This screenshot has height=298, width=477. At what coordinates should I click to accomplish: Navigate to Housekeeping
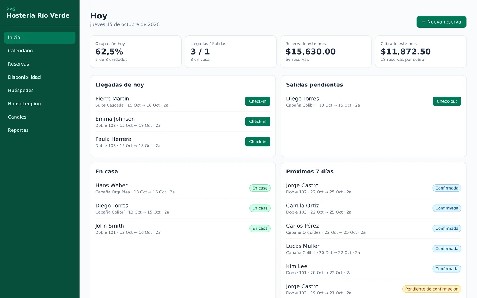click(40, 104)
